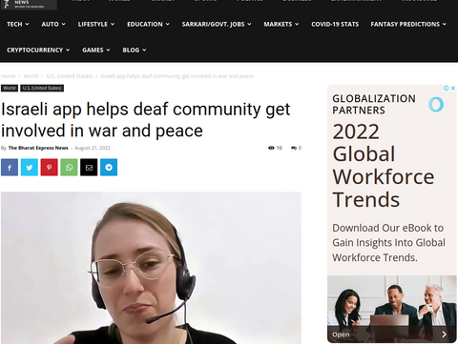Expand the Markets menu

pos(281,24)
